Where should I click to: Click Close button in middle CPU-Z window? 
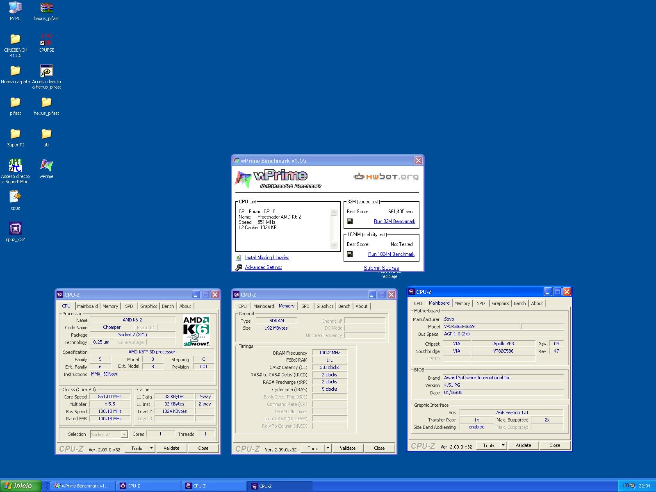coord(379,448)
